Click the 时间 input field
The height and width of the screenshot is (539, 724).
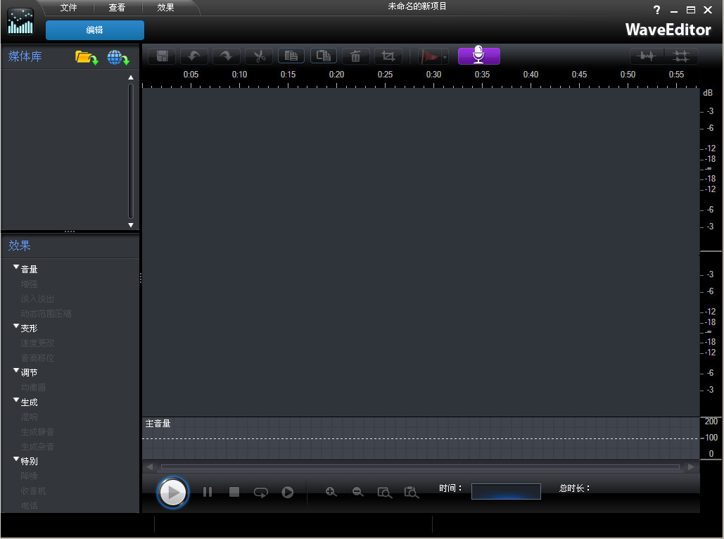(505, 491)
